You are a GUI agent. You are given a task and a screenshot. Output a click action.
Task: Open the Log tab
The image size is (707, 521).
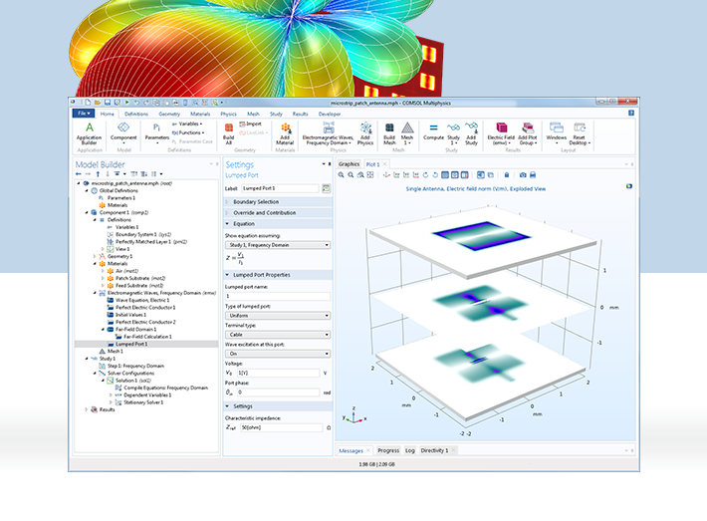pyautogui.click(x=410, y=450)
